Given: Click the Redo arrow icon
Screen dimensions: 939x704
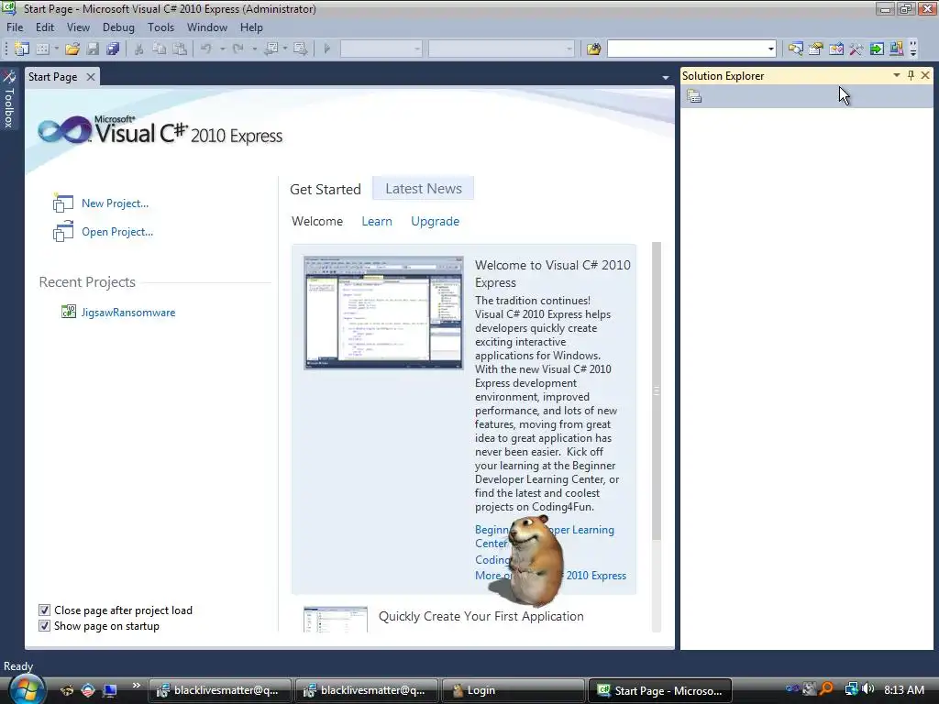Looking at the screenshot, I should (x=238, y=49).
